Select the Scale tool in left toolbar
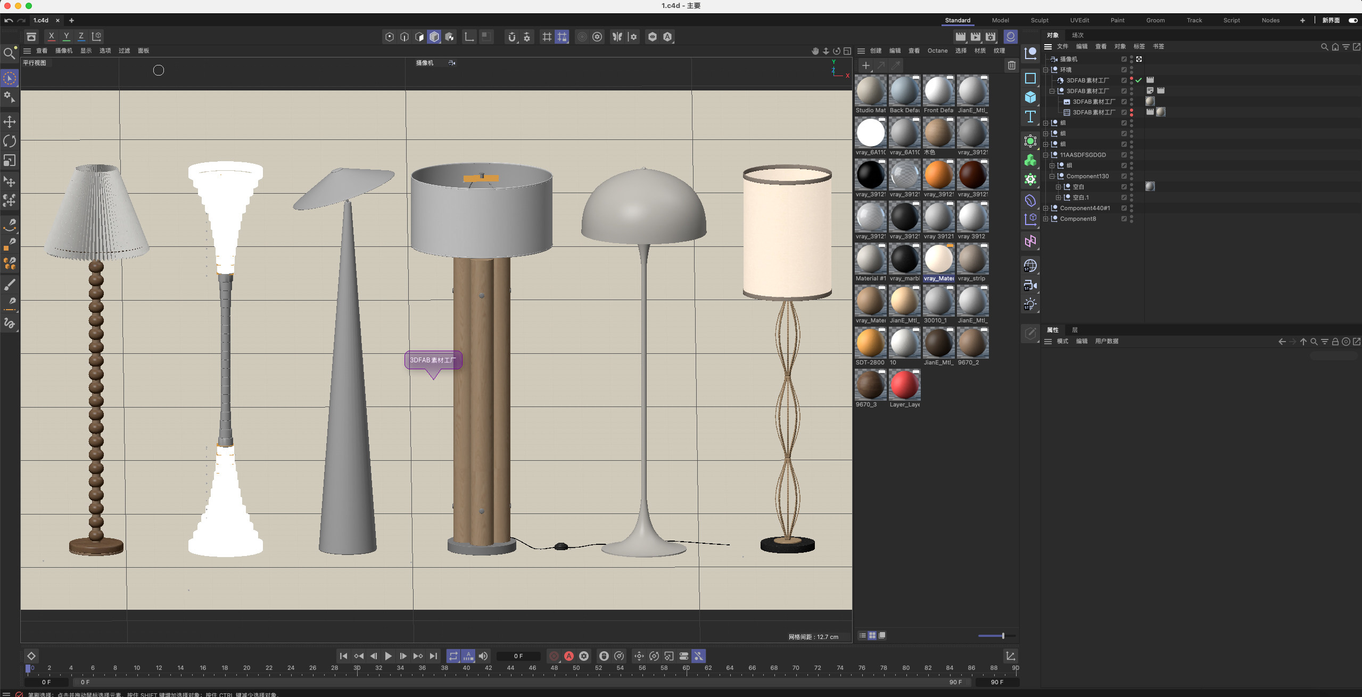1362x697 pixels. click(10, 160)
